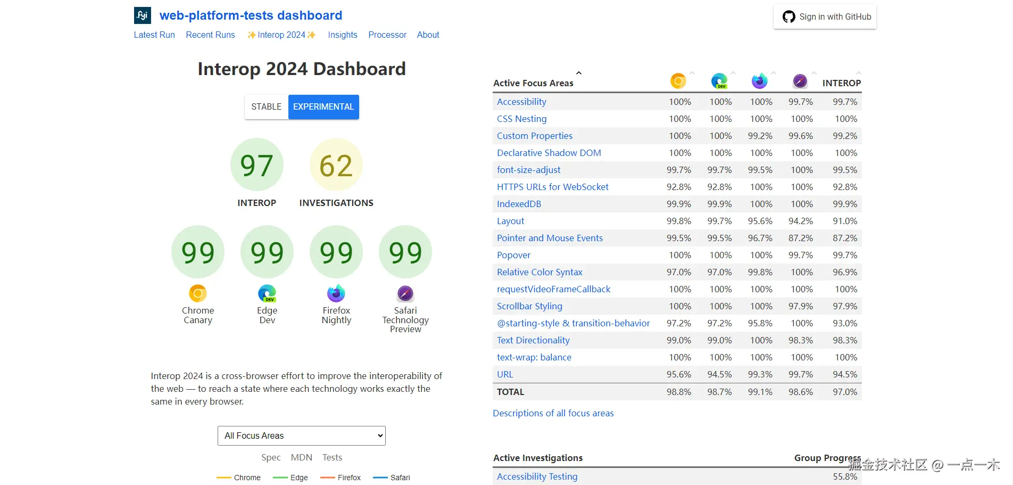Open HTTPS URLs for WebSocket link
Image resolution: width=1013 pixels, height=485 pixels.
click(x=553, y=187)
